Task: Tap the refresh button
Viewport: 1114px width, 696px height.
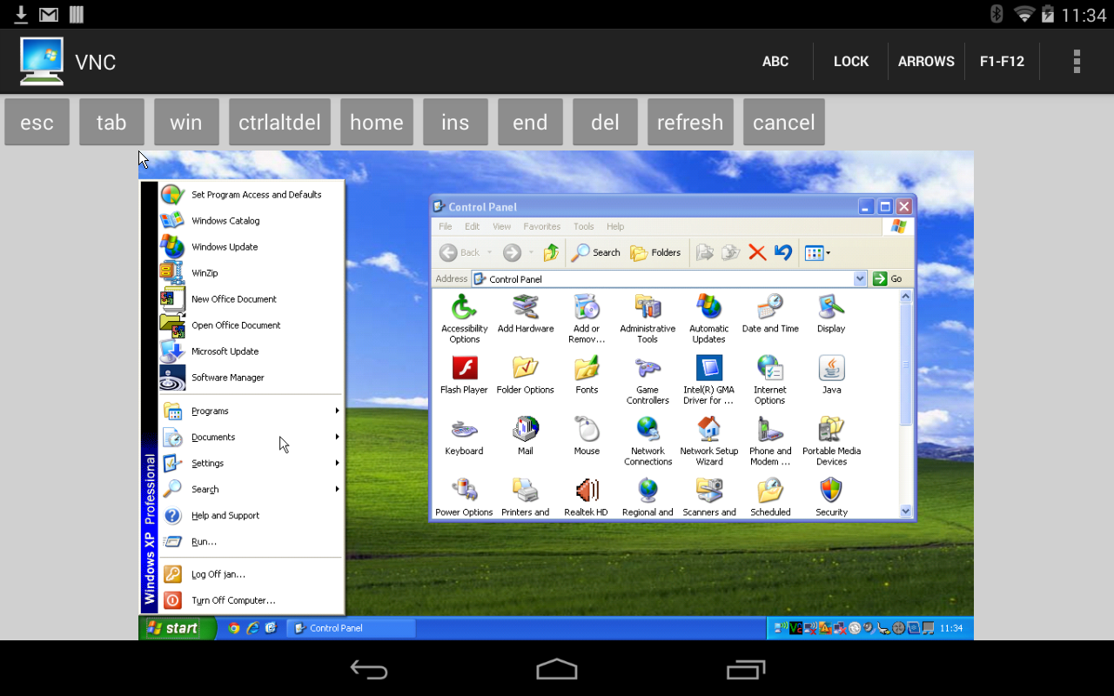Action: point(689,123)
